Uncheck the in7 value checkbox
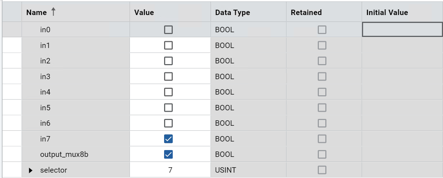 coord(168,139)
